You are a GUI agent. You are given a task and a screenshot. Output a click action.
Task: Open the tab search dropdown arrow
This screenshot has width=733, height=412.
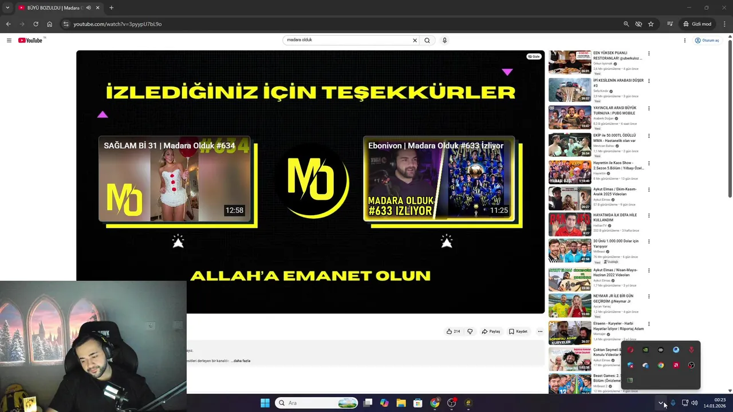(7, 7)
